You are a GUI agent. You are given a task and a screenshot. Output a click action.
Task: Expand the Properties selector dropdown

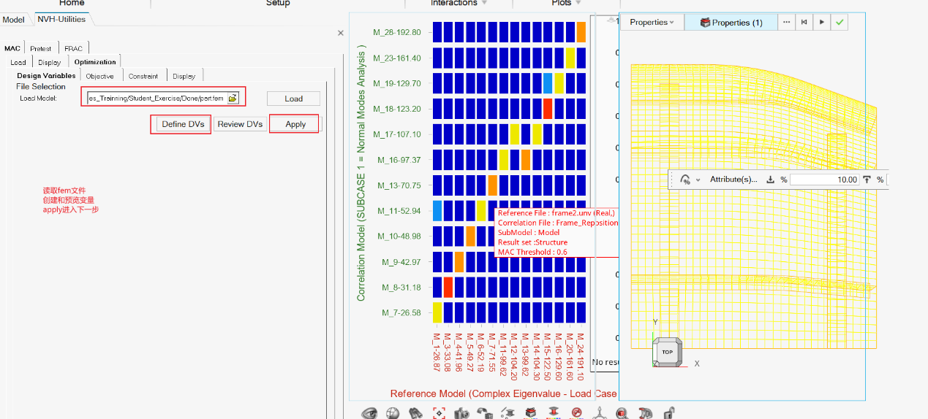(652, 23)
